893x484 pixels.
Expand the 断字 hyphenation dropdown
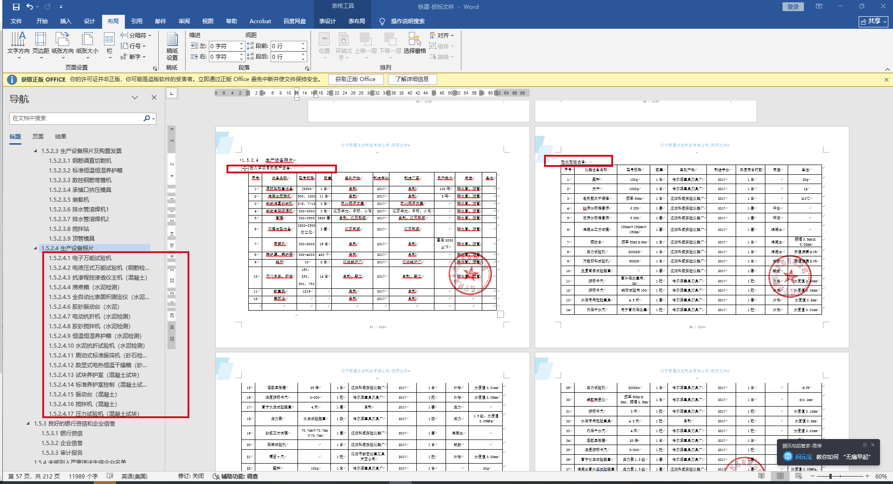133,57
